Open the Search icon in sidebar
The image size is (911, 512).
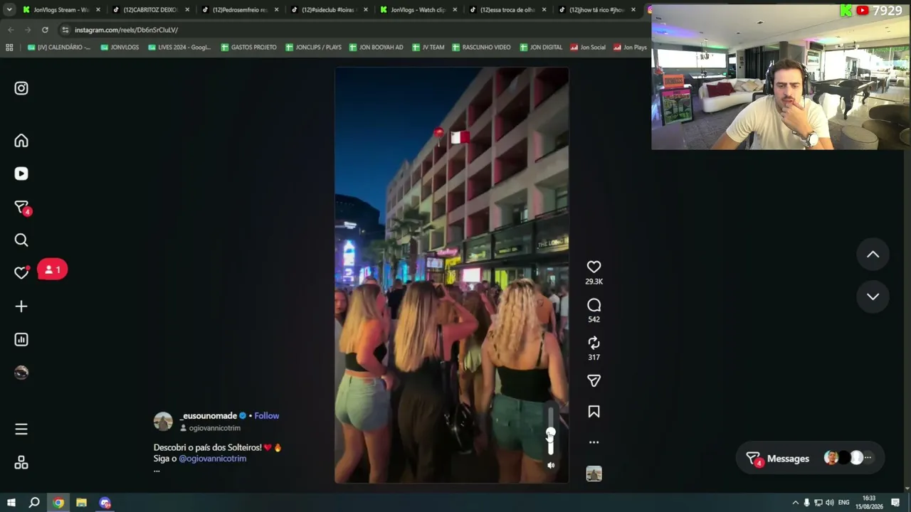[x=21, y=240]
